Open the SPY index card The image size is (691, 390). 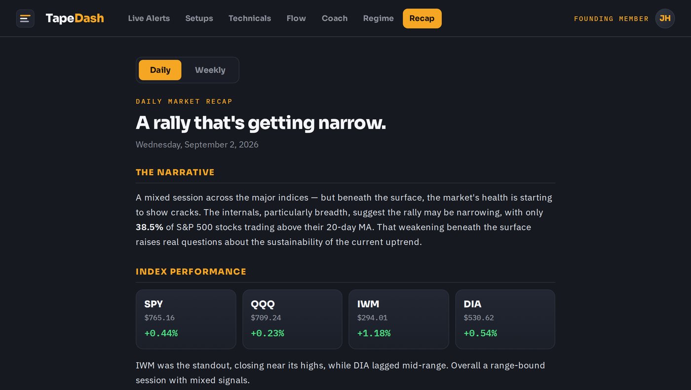[186, 319]
